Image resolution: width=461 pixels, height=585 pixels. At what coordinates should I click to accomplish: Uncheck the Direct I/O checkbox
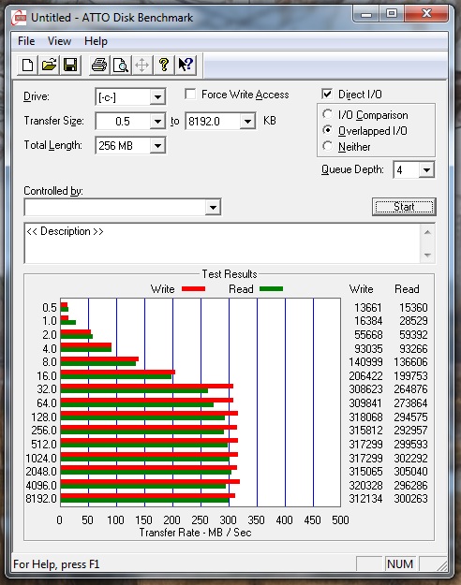click(x=327, y=94)
